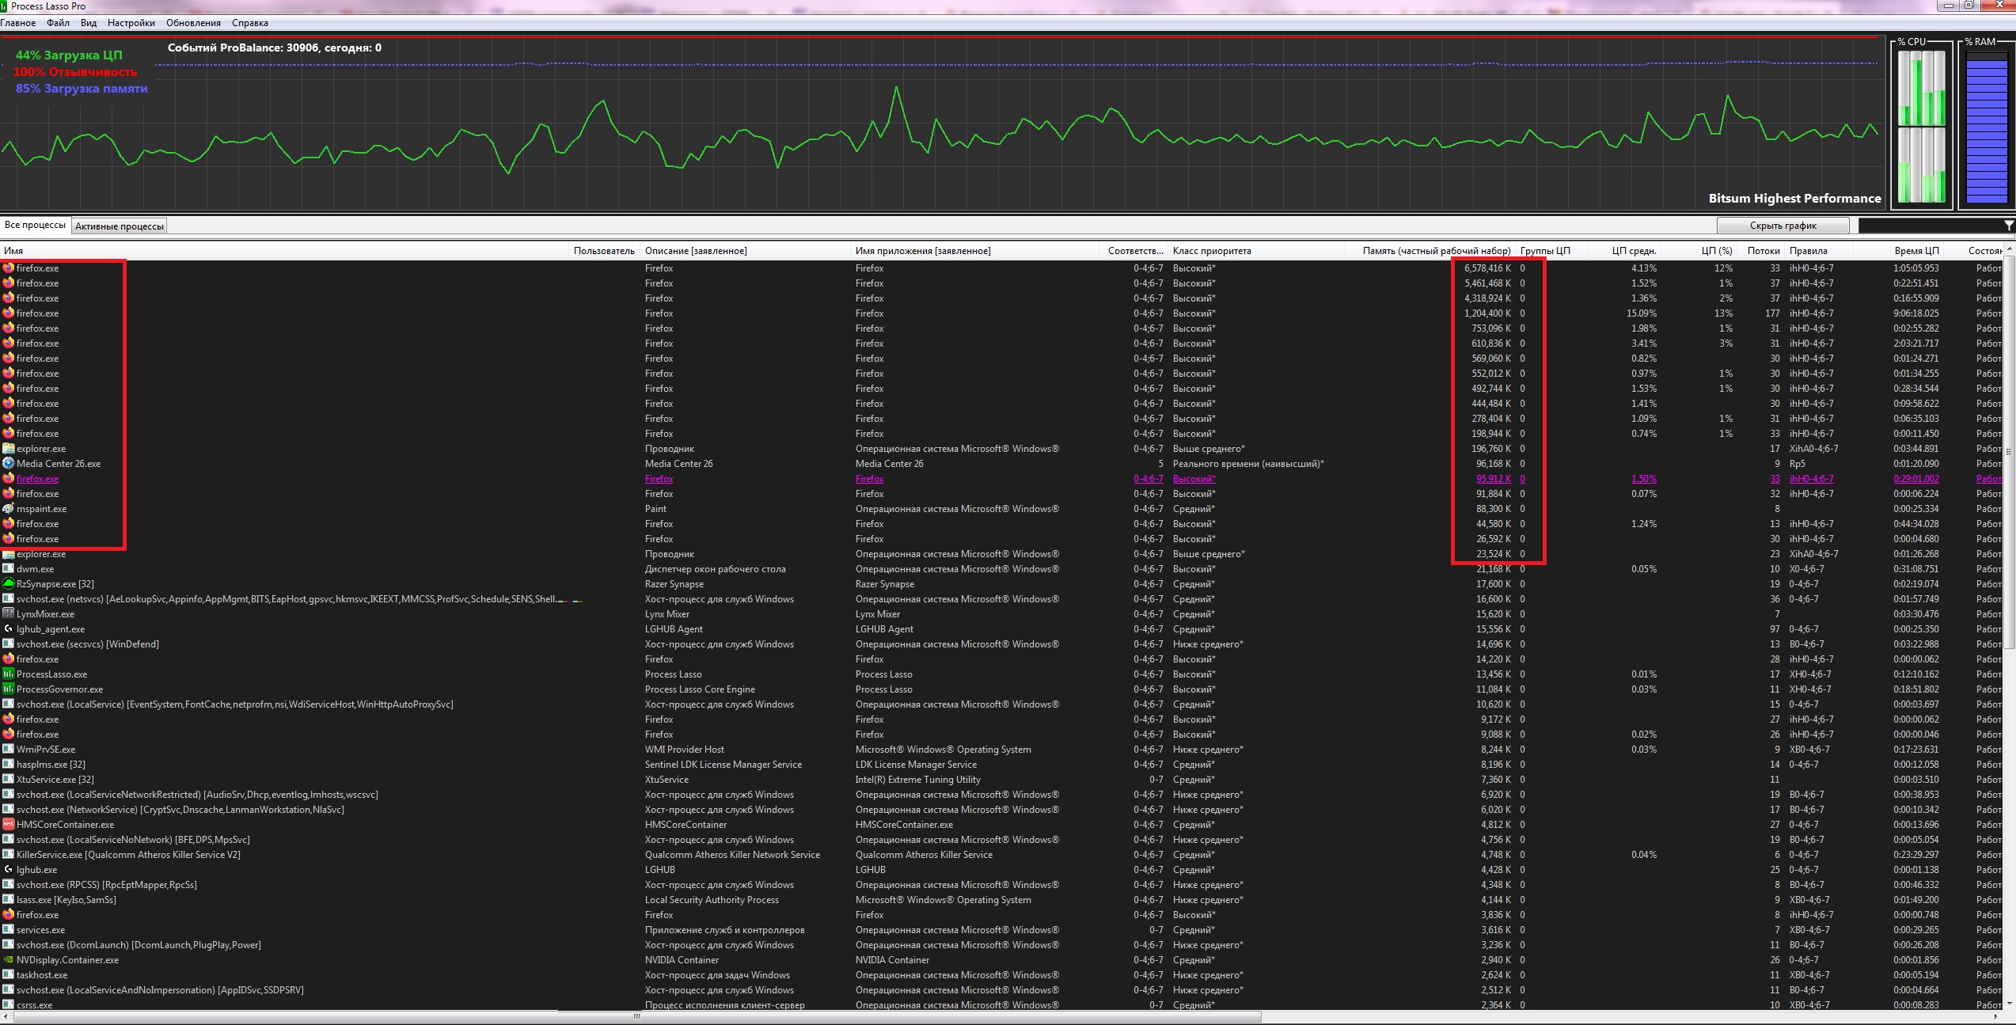This screenshot has width=2016, height=1025.
Task: Click the WmiPrvSE.exe process icon
Action: pyautogui.click(x=9, y=750)
